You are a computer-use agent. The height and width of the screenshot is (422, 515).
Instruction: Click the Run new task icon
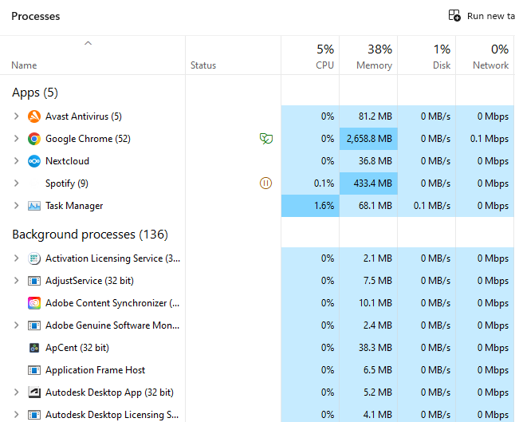tap(454, 15)
